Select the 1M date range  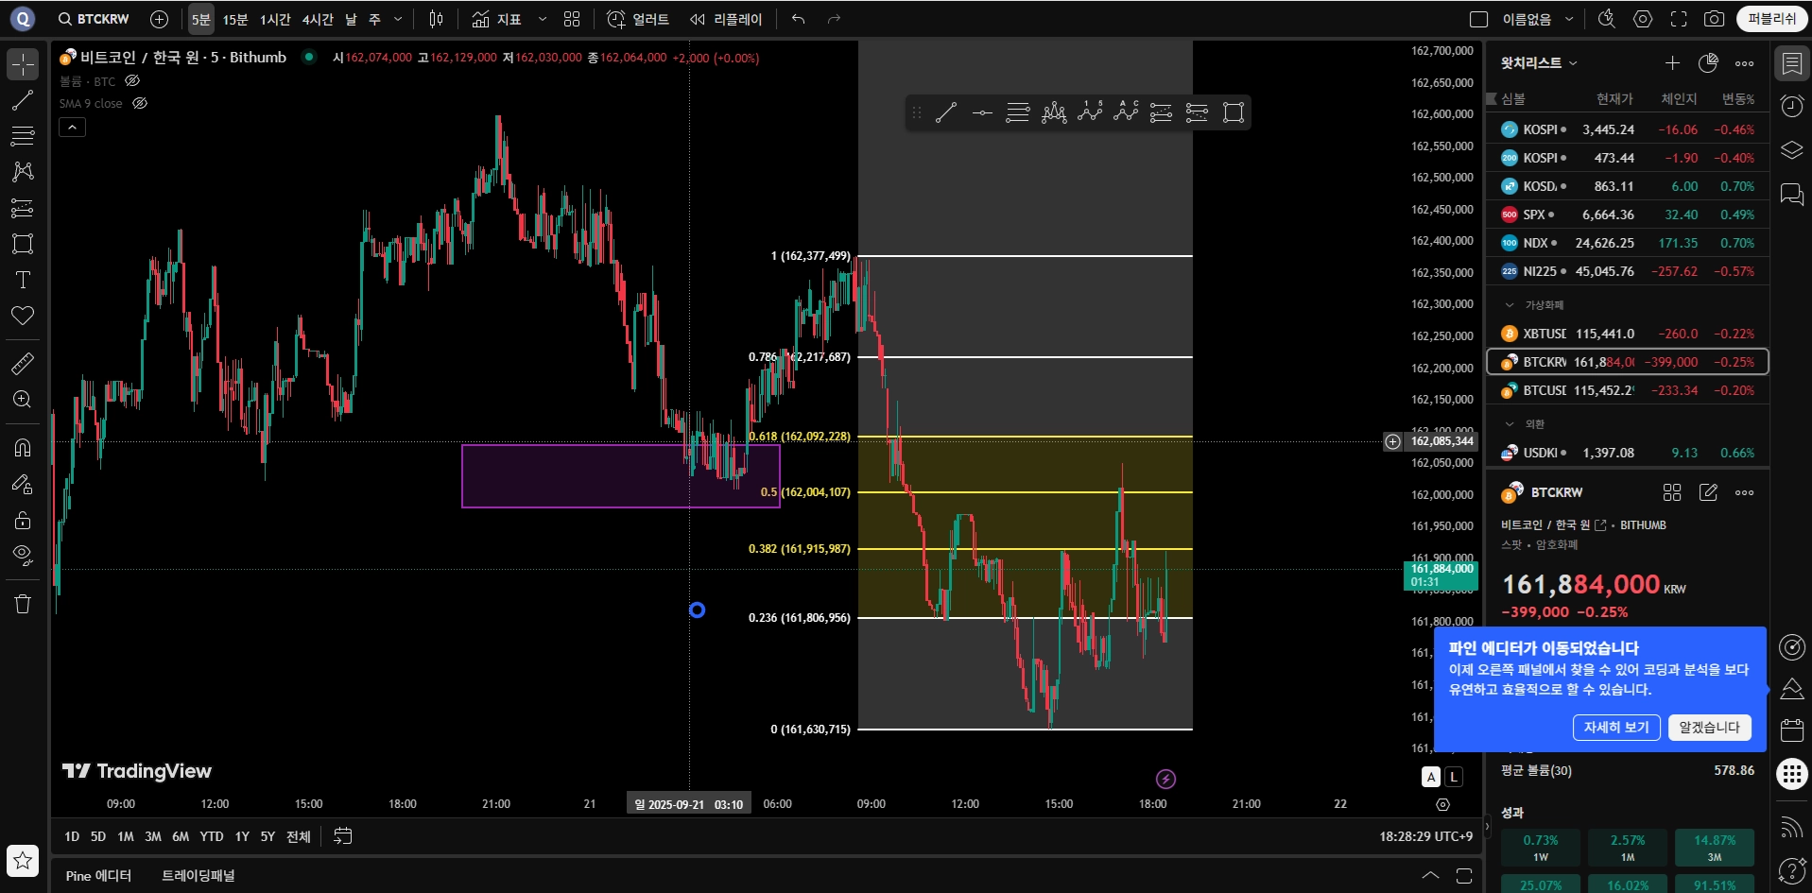[x=126, y=836]
